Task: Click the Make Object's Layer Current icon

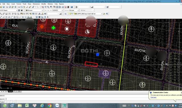Action: click(104, 14)
